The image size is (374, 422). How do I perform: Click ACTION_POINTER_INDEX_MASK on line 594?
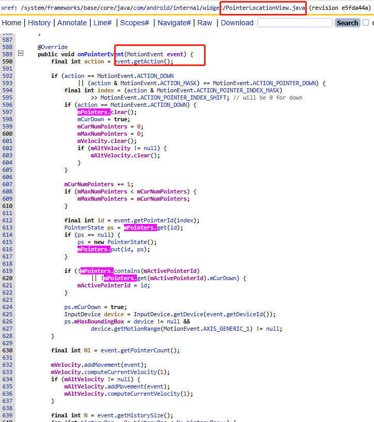pos(239,90)
